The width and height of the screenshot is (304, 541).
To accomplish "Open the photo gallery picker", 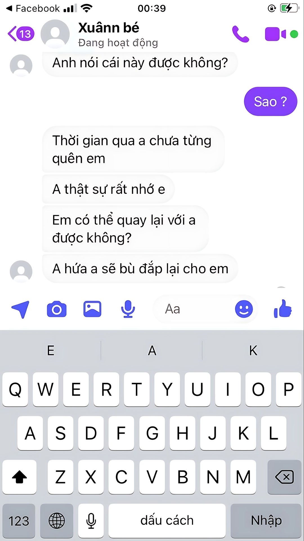I will coord(92,309).
